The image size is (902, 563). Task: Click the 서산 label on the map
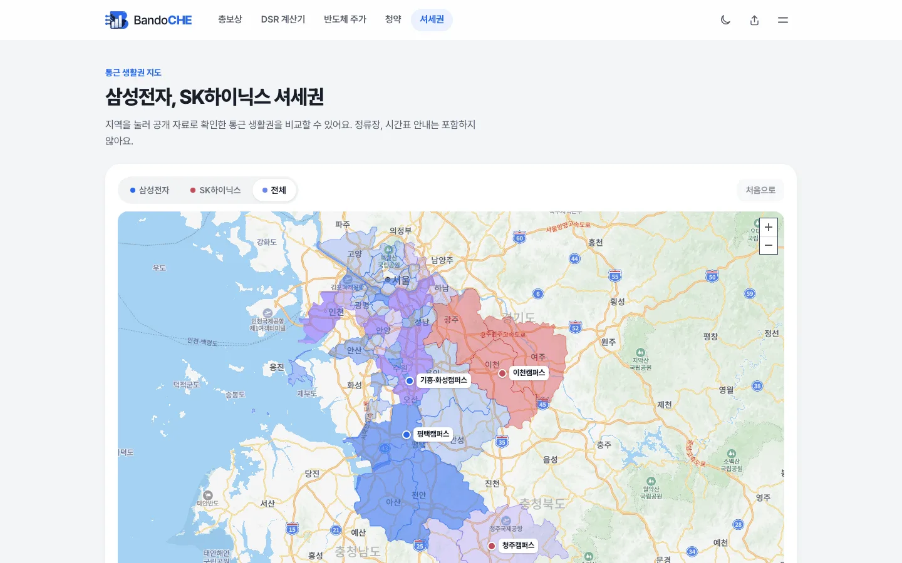pos(267,504)
